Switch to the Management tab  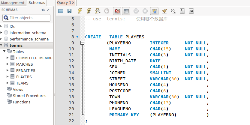13,3
